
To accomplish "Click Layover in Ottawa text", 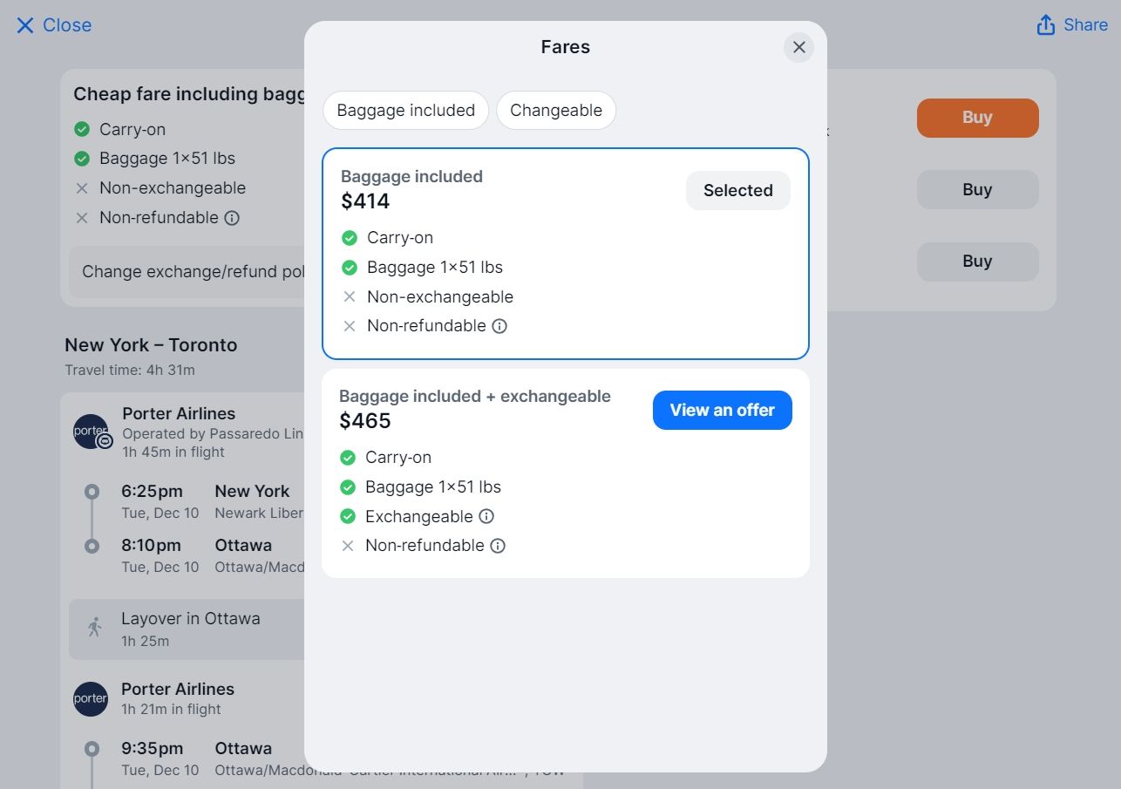I will coord(191,619).
